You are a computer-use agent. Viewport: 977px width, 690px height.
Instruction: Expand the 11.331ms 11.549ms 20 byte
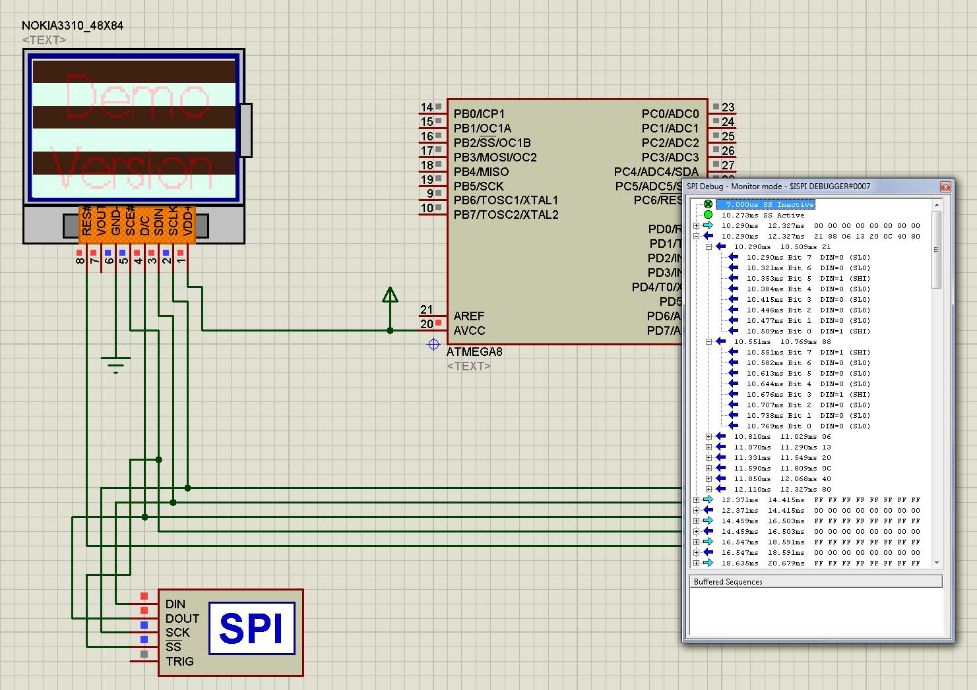[x=709, y=457]
